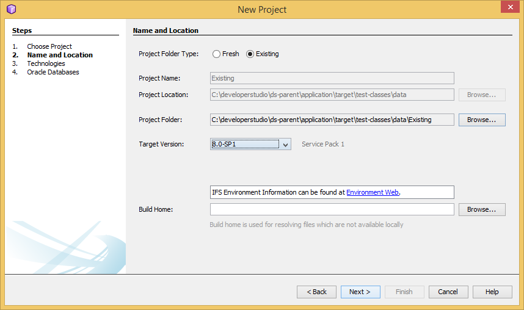Click the 8.0-SP1 Target Version combo box
This screenshot has width=524, height=310.
(250, 144)
